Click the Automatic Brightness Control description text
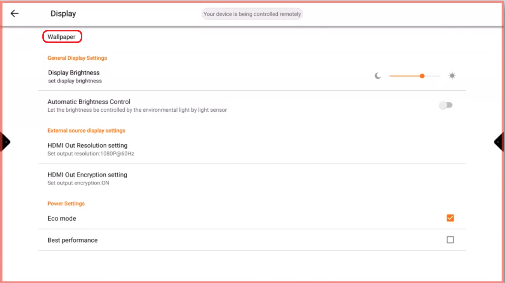The height and width of the screenshot is (283, 505). pyautogui.click(x=137, y=110)
